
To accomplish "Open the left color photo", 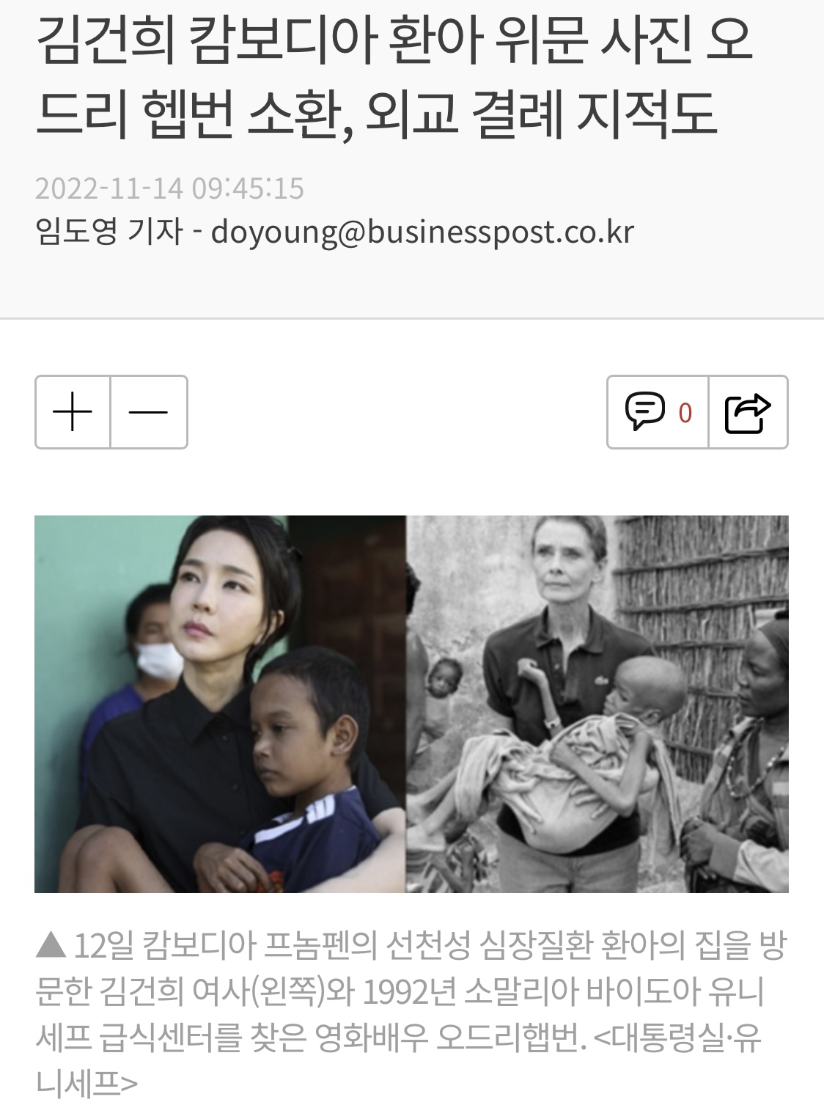I will pyautogui.click(x=221, y=704).
